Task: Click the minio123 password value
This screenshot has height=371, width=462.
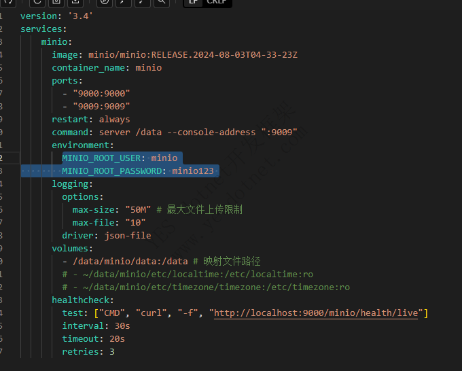Action: pos(193,171)
